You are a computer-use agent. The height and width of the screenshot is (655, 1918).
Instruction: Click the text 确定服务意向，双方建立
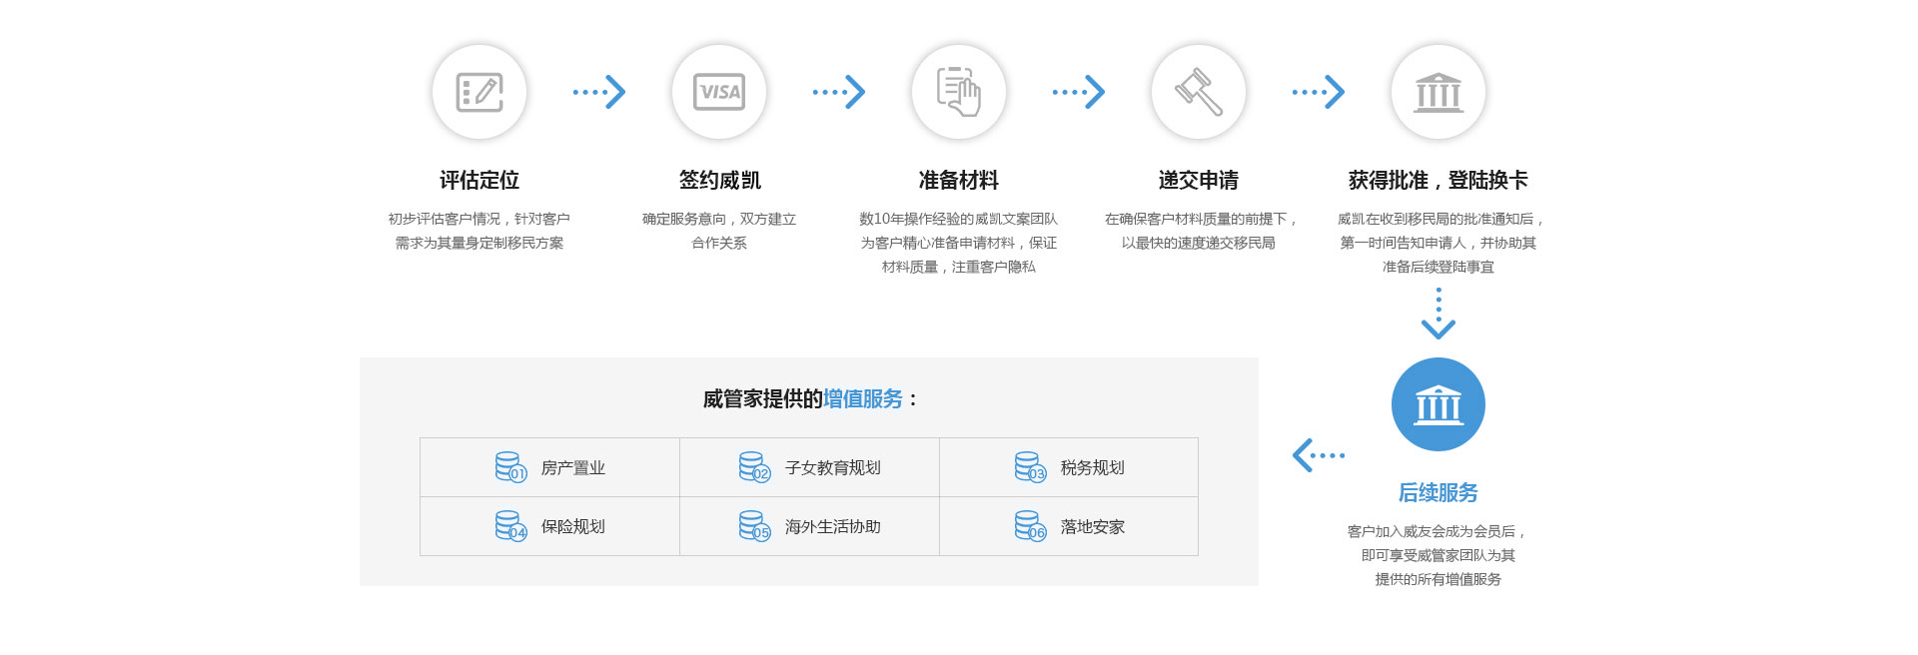pyautogui.click(x=719, y=219)
